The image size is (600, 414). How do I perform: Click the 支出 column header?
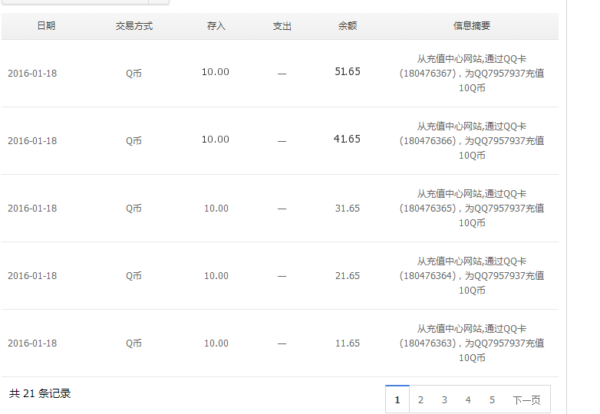(x=282, y=26)
